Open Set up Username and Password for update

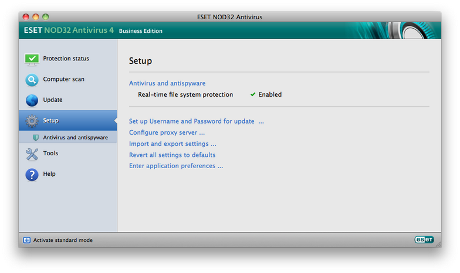197,121
